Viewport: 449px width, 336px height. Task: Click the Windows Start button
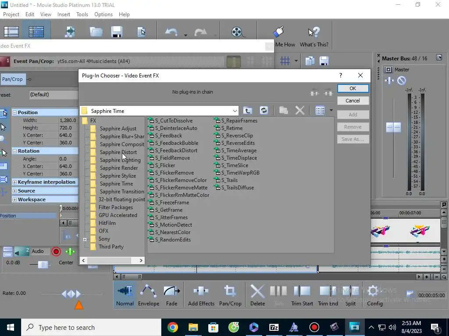pos(11,327)
